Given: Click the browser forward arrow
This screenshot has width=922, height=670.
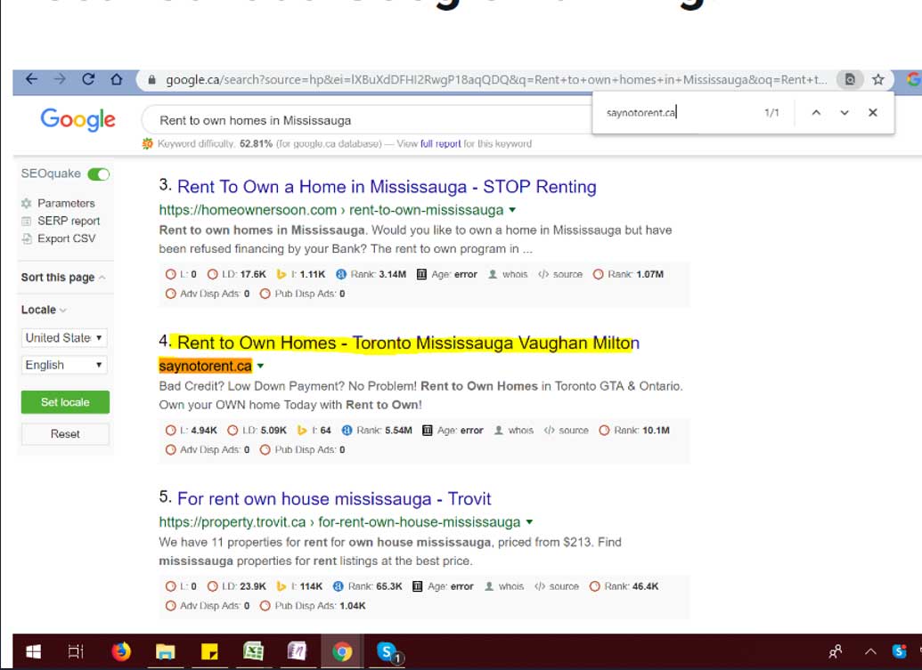Looking at the screenshot, I should coord(60,79).
